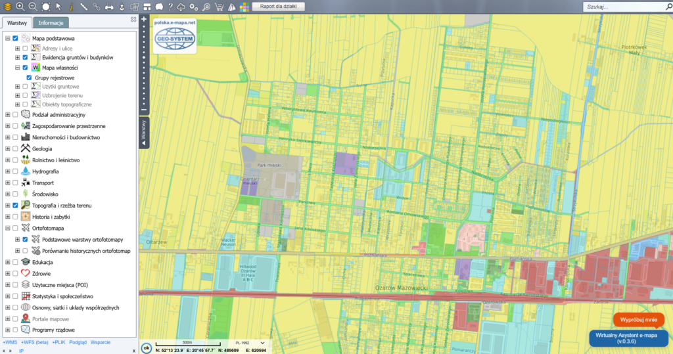Viewport: 673px width, 354px height.
Task: Enable the Adresy i ulice layer
Action: [25, 49]
